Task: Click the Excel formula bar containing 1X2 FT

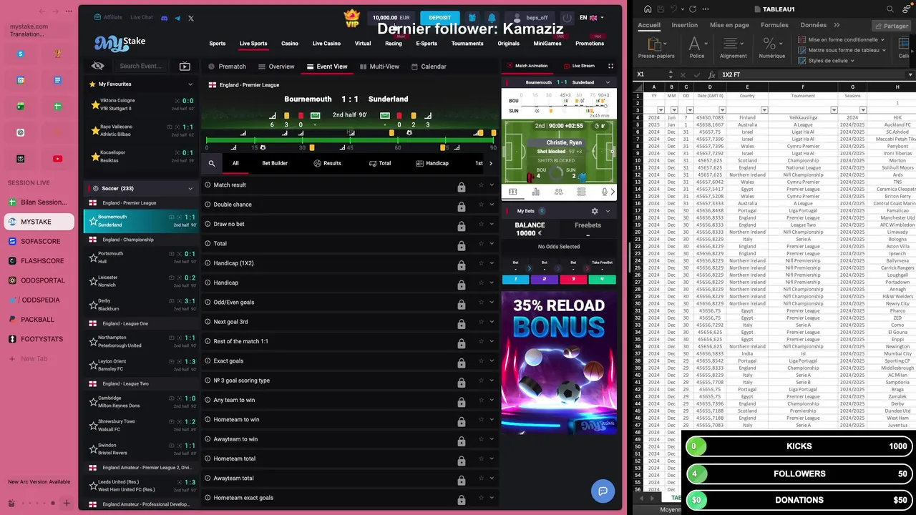Action: coord(812,74)
